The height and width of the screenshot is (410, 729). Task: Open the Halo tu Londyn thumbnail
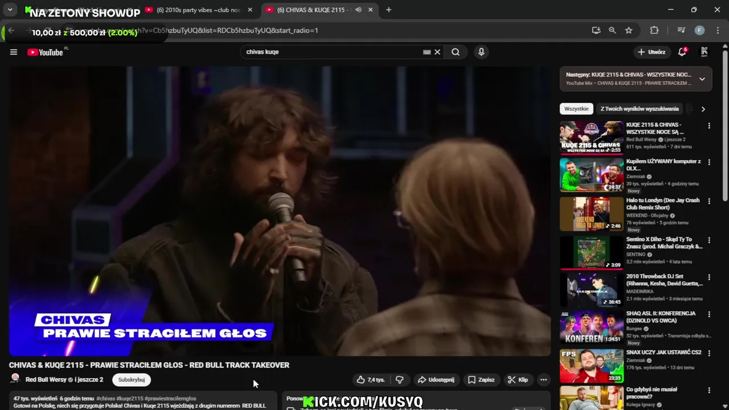pyautogui.click(x=591, y=214)
